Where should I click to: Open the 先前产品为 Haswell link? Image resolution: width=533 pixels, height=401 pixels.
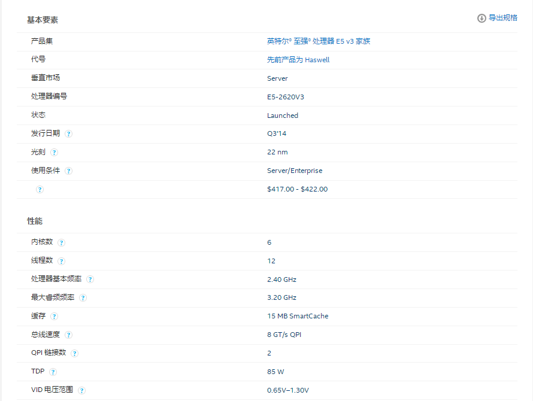point(298,60)
